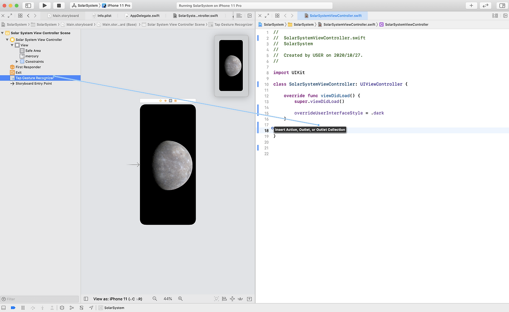Pause program execution

23,308
